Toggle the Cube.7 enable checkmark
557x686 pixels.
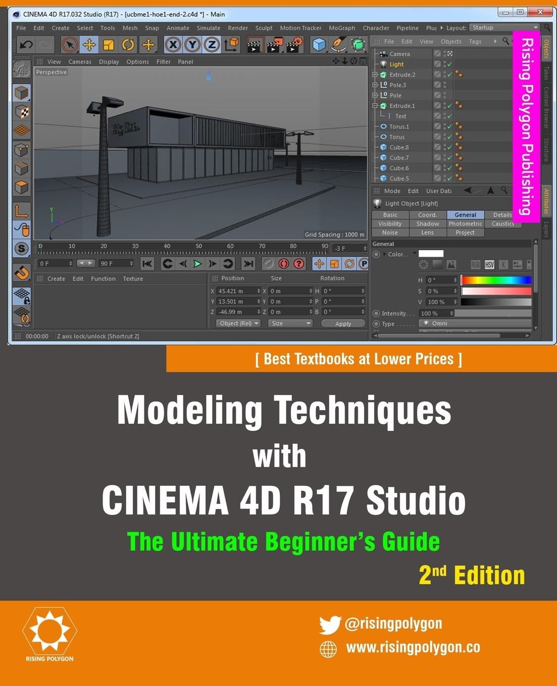click(x=449, y=158)
